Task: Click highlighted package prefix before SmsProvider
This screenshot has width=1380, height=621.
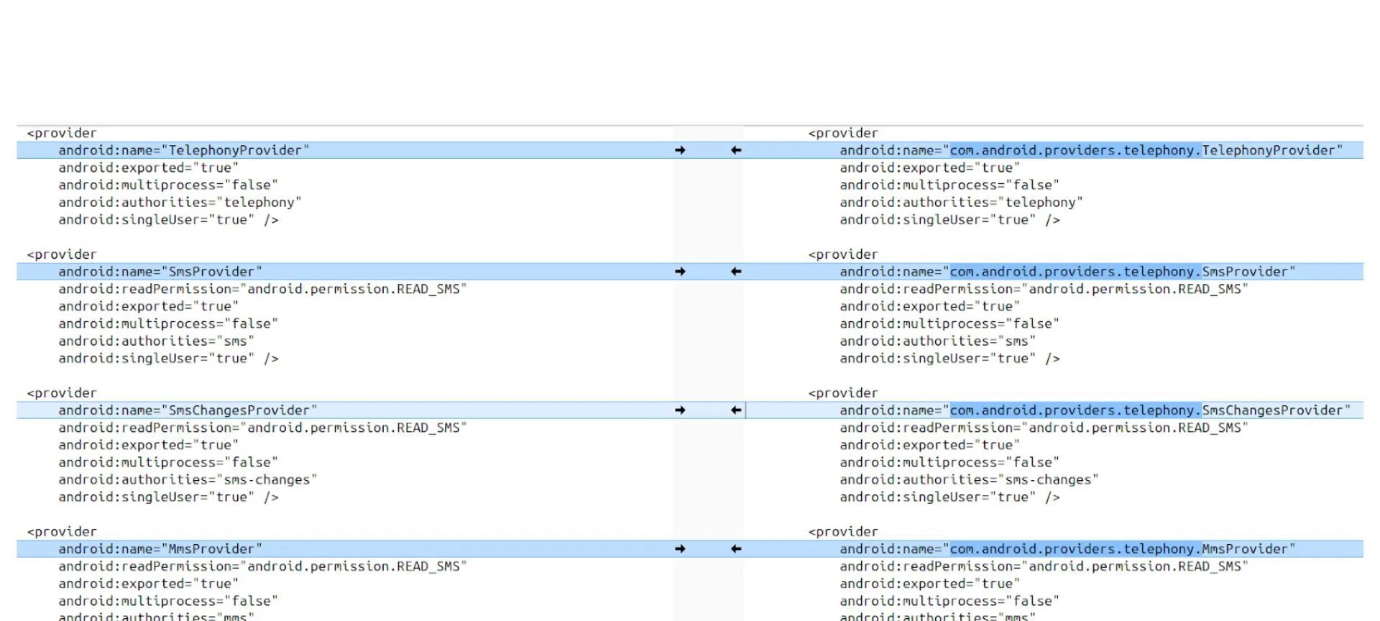Action: coord(1075,272)
